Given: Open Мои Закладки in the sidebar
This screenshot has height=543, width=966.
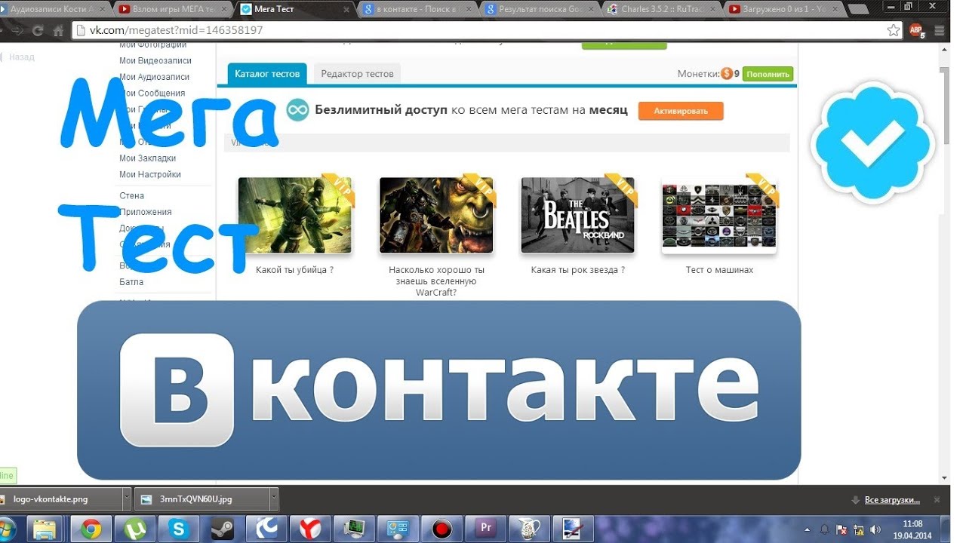Looking at the screenshot, I should 147,158.
